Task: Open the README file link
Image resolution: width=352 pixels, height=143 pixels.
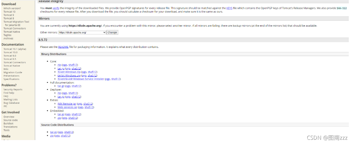Action: click(x=63, y=47)
